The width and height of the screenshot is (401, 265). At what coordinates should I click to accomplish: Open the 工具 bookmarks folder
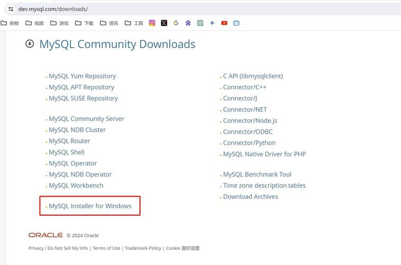[x=134, y=23]
